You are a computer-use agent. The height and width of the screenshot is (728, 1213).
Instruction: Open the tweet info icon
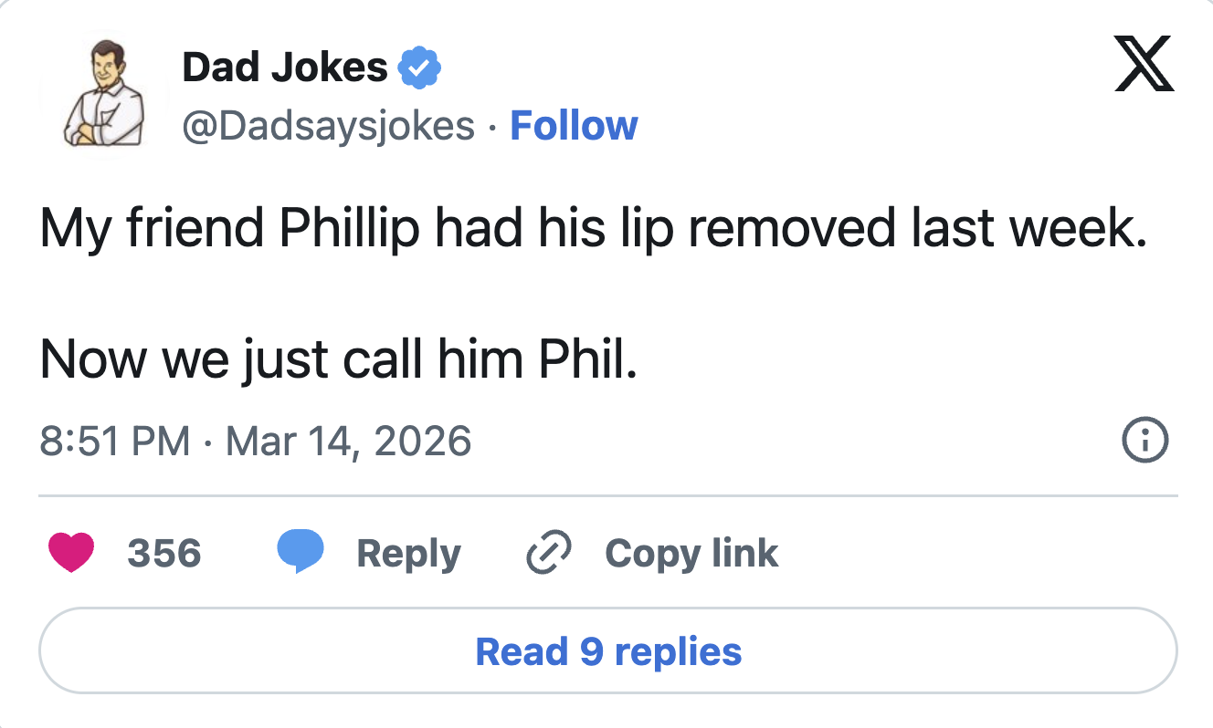pyautogui.click(x=1144, y=442)
